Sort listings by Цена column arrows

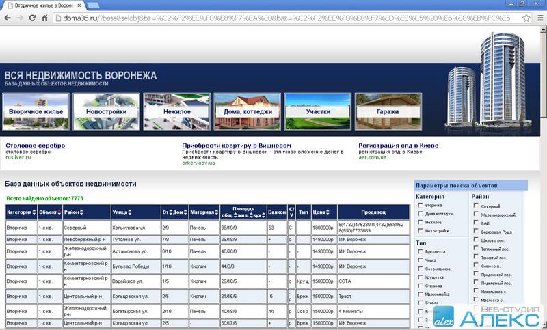click(x=330, y=212)
